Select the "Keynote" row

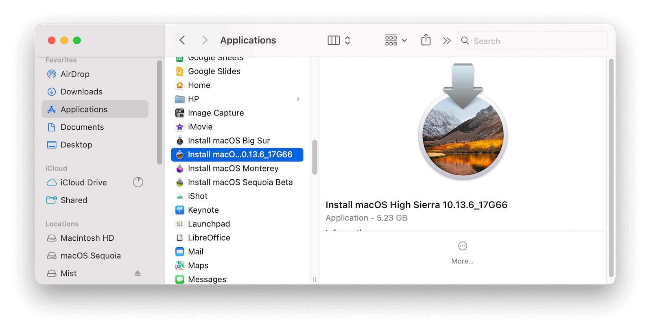[x=237, y=210]
